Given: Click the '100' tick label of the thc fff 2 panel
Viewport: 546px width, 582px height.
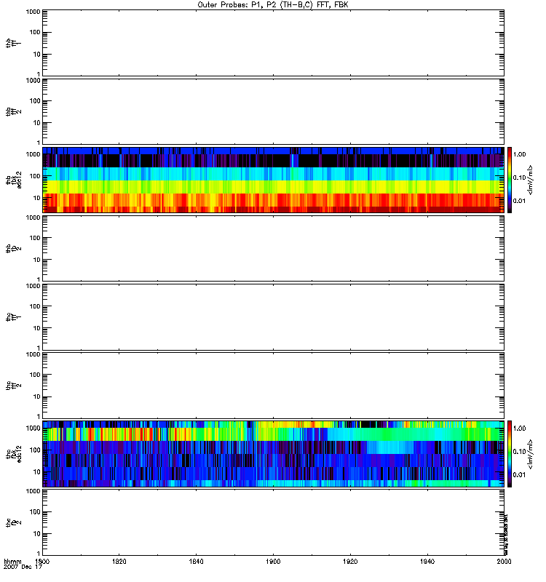Looking at the screenshot, I should coord(35,375).
